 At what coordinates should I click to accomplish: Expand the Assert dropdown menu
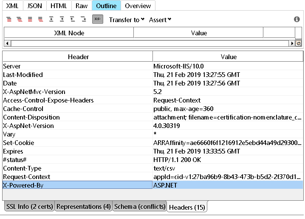[160, 20]
